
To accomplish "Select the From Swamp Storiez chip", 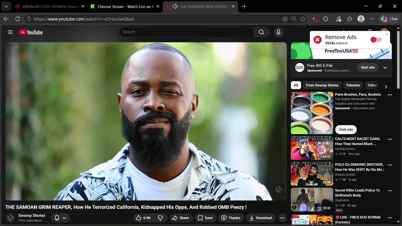I will click(x=322, y=85).
